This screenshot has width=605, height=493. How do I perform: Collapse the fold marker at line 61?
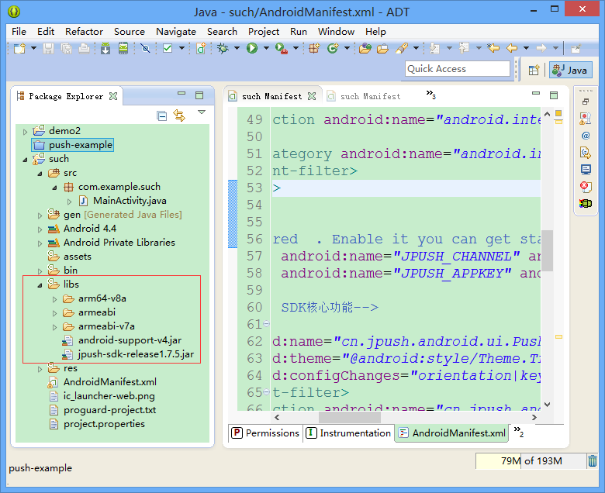point(266,324)
